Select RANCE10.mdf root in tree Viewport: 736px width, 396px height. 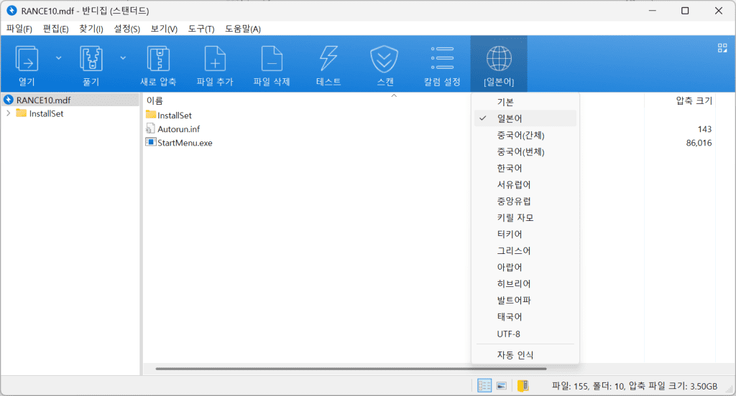point(44,100)
